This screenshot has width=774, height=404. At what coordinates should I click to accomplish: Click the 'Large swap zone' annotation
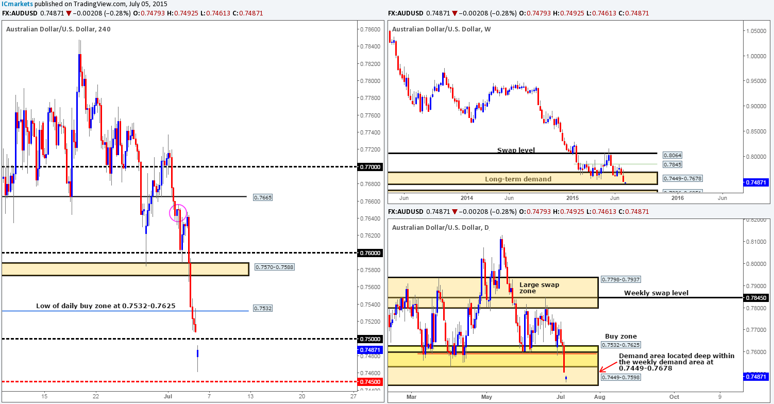click(x=539, y=288)
